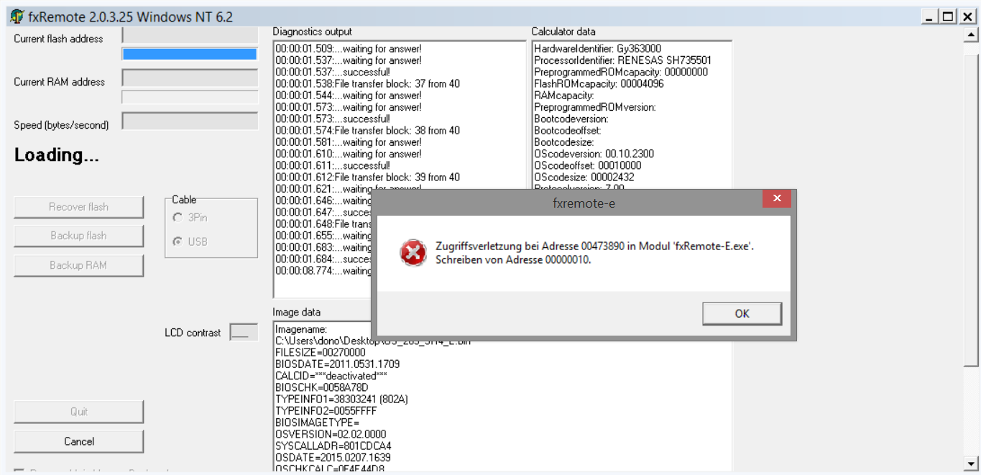This screenshot has height=475, width=981.
Task: Click the Speed (bytes/second) field
Action: click(x=190, y=121)
